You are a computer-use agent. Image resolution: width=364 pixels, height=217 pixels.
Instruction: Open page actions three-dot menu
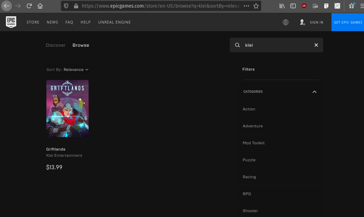point(246,6)
